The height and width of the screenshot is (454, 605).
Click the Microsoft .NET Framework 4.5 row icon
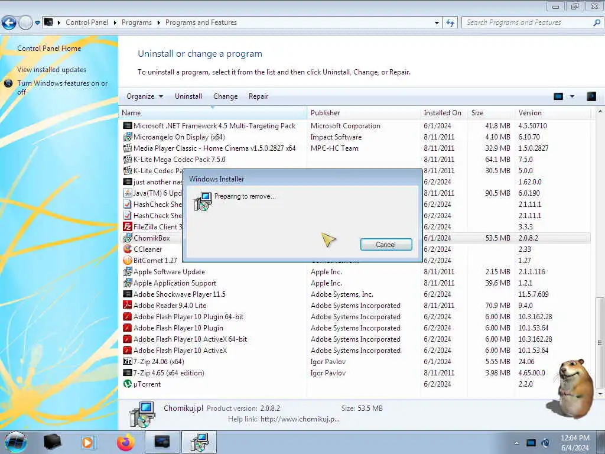[x=128, y=125]
